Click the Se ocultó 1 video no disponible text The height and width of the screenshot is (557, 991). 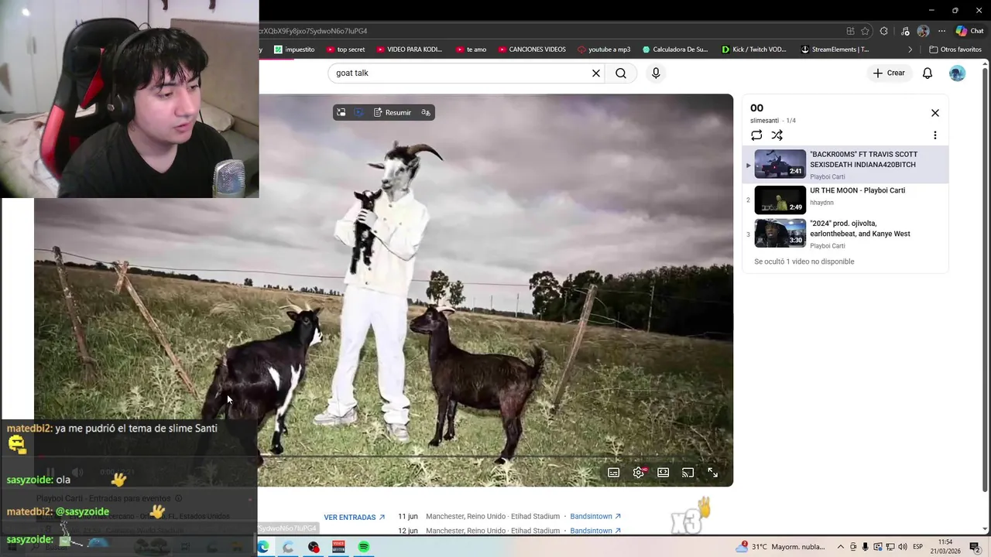[x=804, y=261]
